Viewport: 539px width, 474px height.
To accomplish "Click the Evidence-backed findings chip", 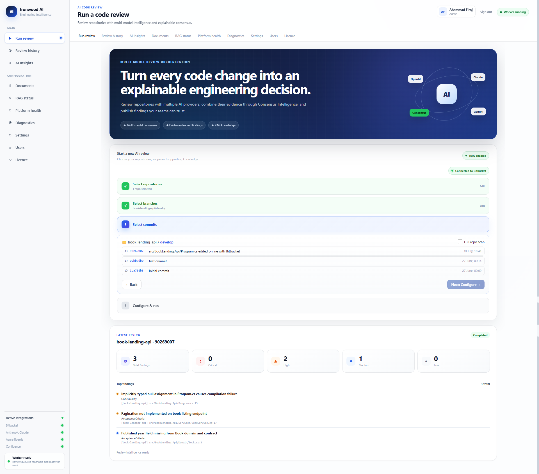I will 184,125.
